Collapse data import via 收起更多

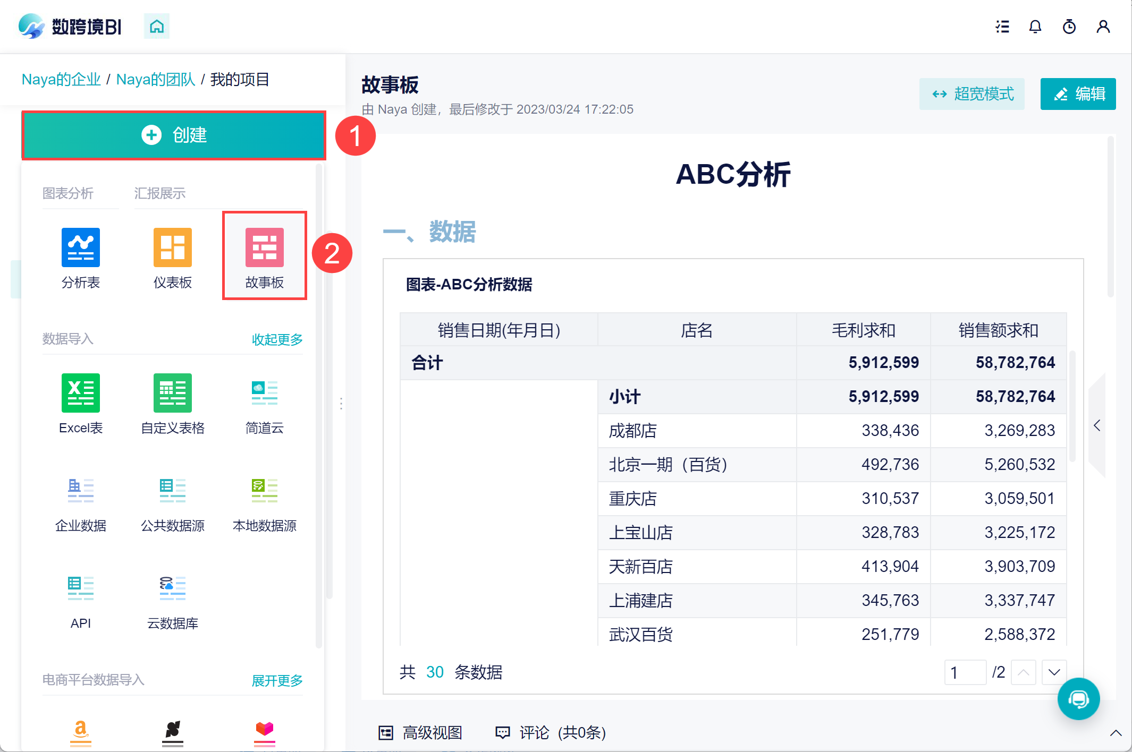click(x=277, y=339)
